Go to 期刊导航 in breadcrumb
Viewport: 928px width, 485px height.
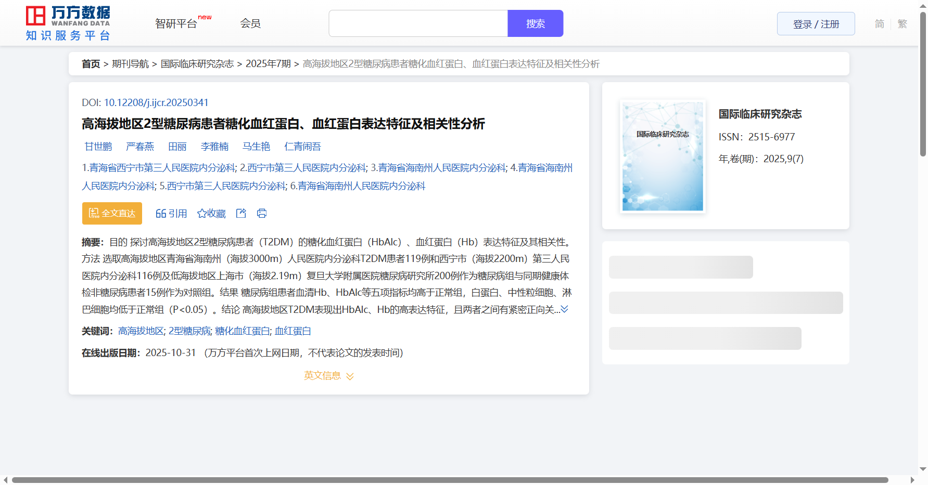[130, 64]
